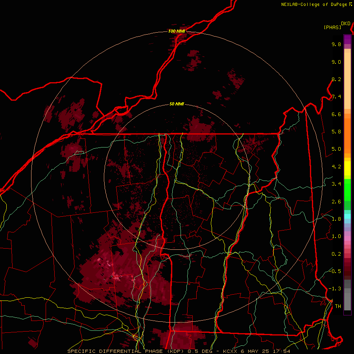This screenshot has width=354, height=354.
Task: Click the TH threshold label on legend
Action: point(338,306)
